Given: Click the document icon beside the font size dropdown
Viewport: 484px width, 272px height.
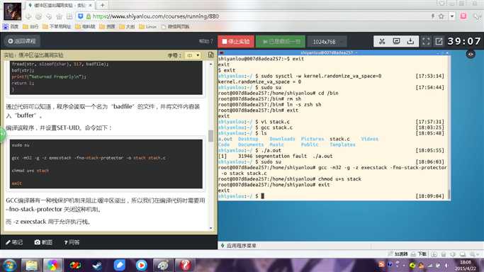Looking at the screenshot, I should click(211, 55).
